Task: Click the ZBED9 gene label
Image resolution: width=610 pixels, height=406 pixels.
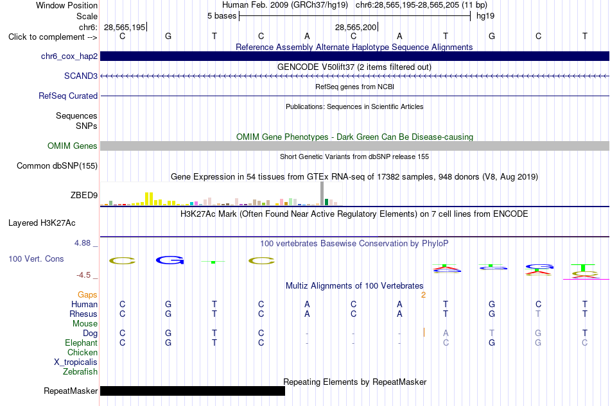Action: tap(83, 195)
